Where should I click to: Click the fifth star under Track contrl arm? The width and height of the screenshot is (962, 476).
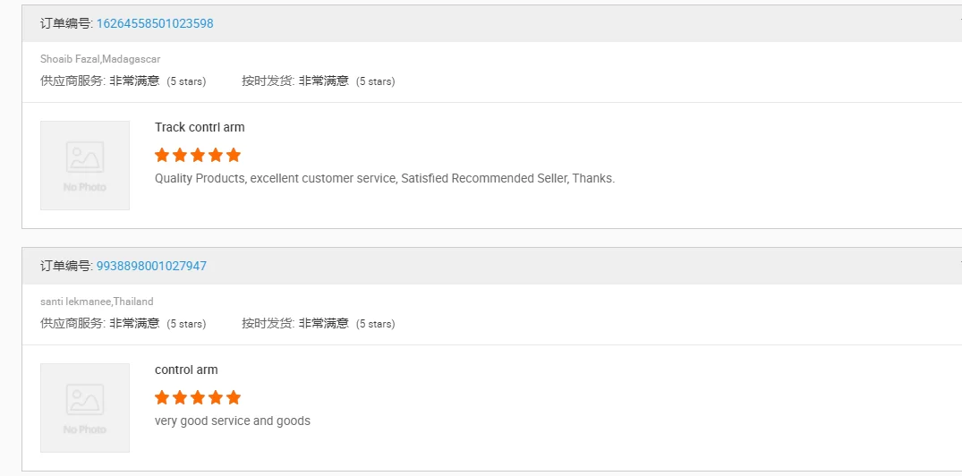234,155
